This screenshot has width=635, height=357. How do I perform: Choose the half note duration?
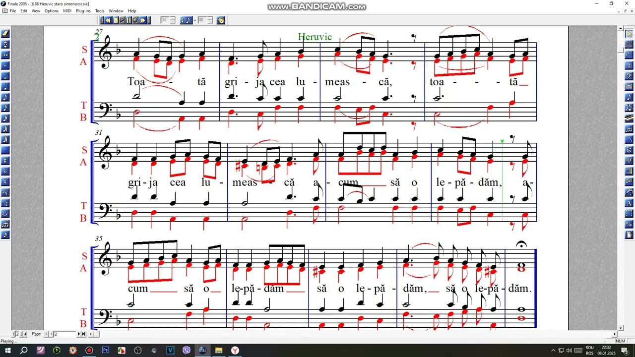5,76
